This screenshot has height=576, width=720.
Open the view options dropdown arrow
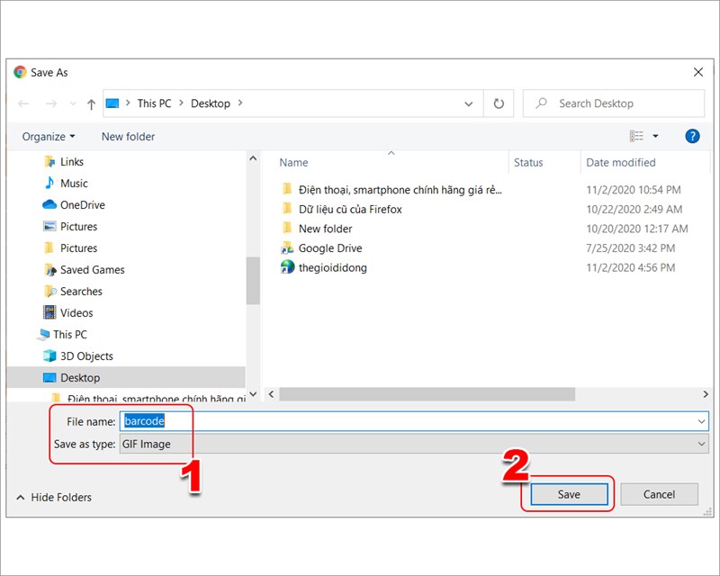pyautogui.click(x=655, y=136)
